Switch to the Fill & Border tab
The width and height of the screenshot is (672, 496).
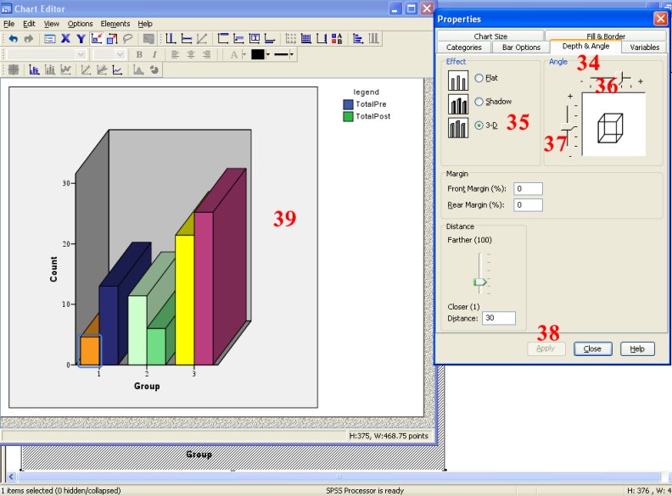click(606, 36)
